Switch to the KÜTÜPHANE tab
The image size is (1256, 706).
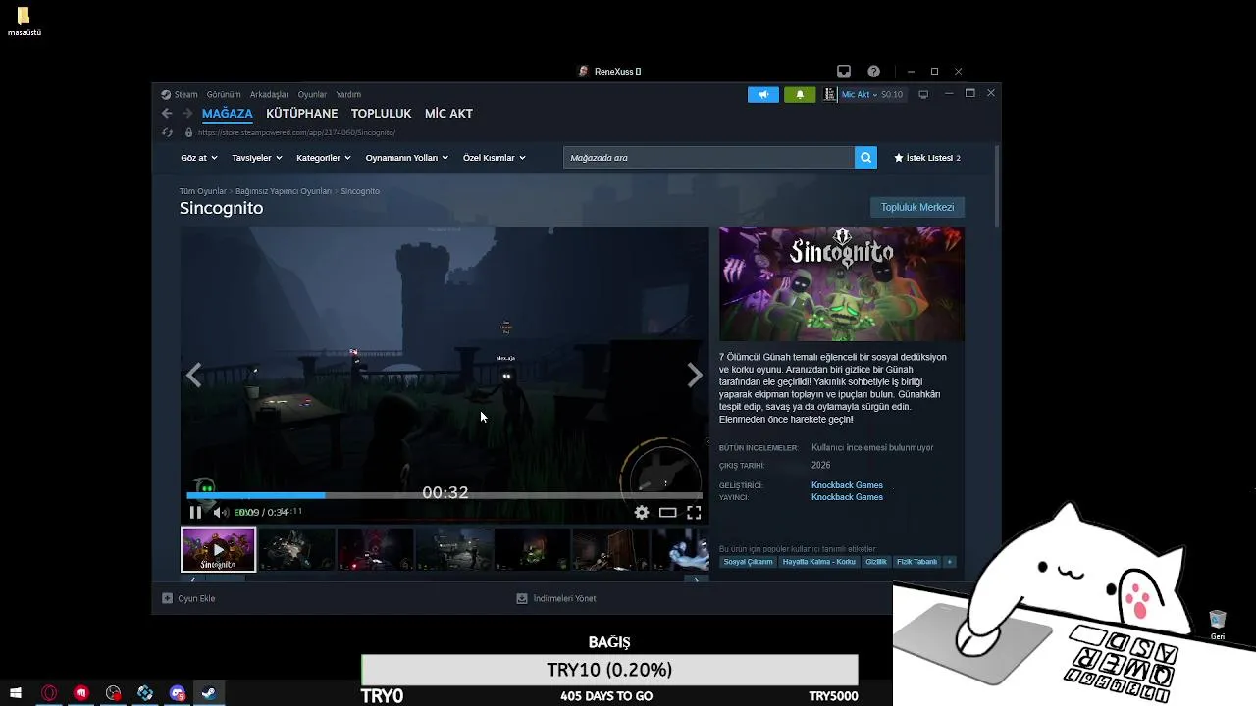coord(301,114)
